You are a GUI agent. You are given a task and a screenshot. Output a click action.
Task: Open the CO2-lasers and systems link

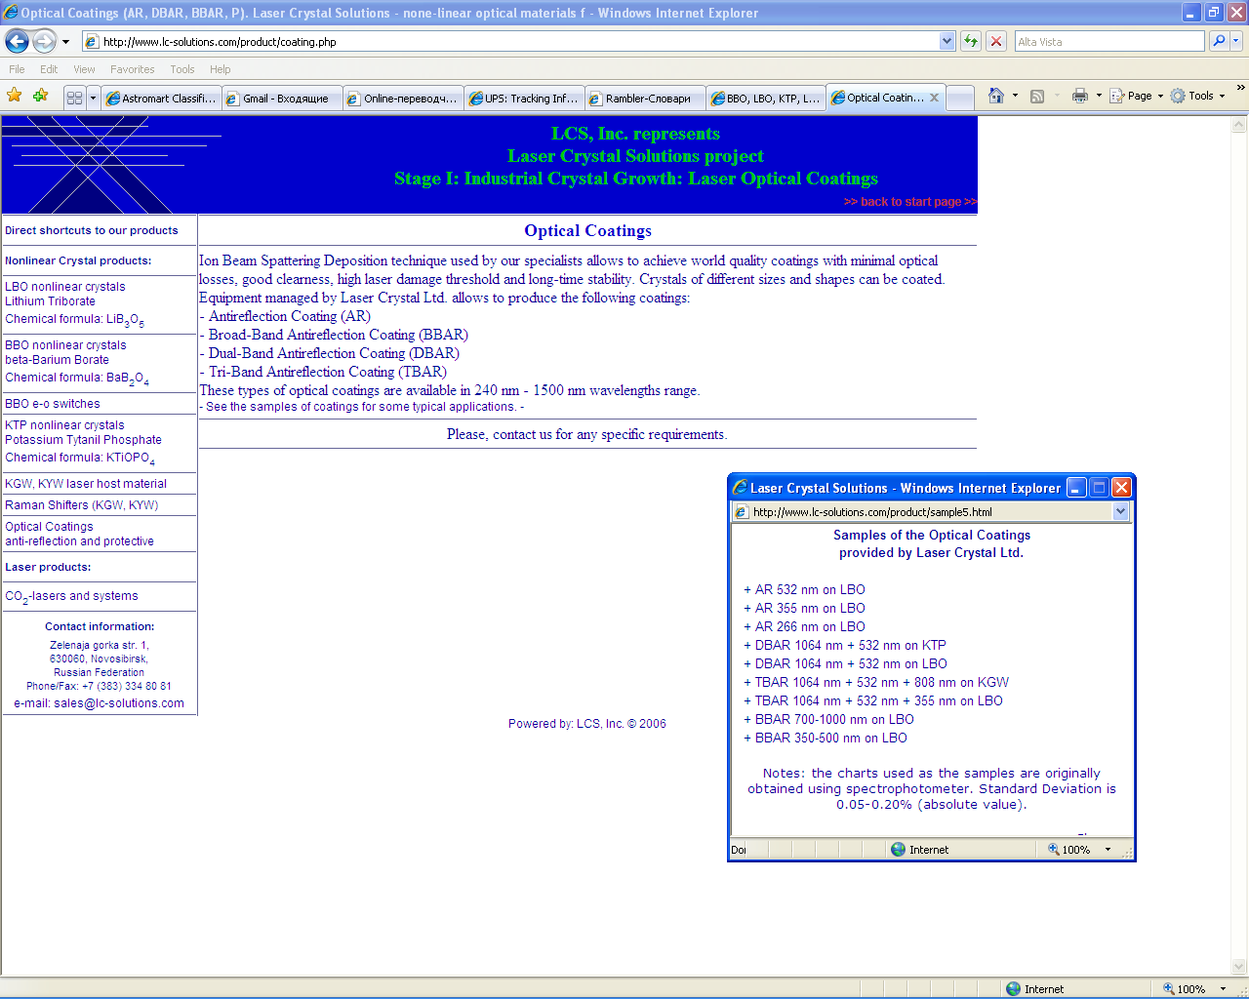click(x=71, y=596)
